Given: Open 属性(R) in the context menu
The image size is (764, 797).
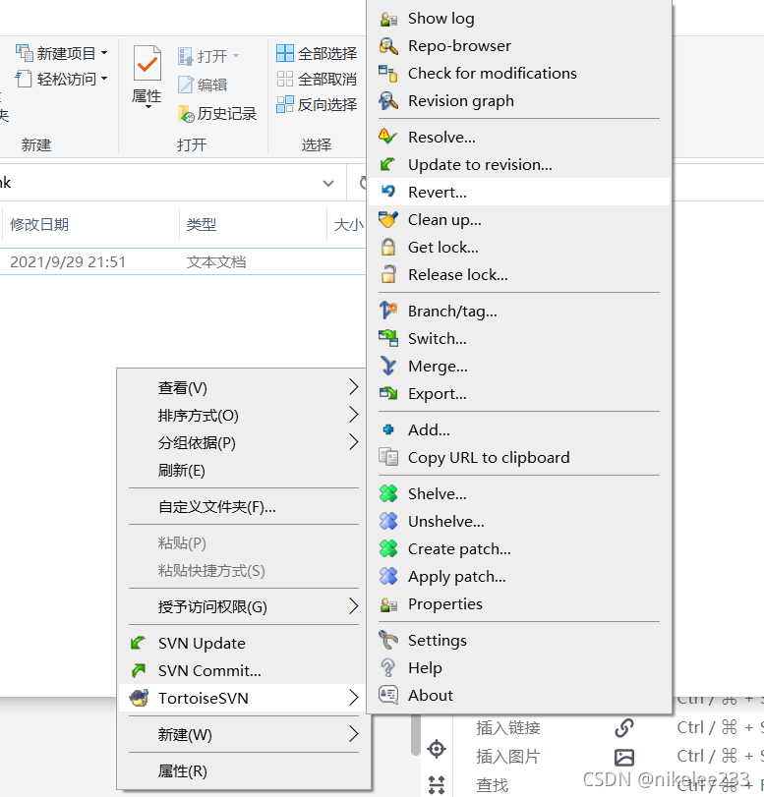Looking at the screenshot, I should 183,771.
